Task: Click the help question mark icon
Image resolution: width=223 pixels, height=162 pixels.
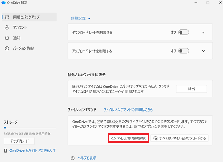Action: click(73, 158)
